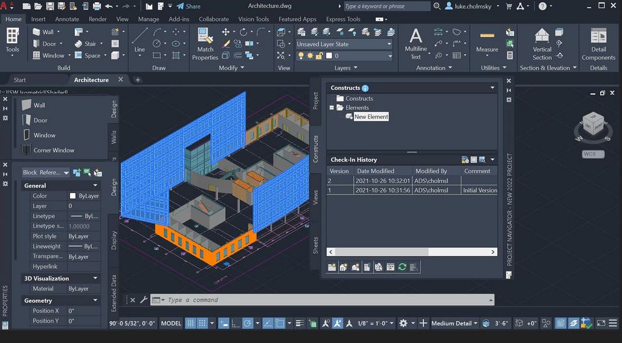The image size is (622, 343).
Task: Click the Check-In History horizontal scrollbar
Action: 412,252
